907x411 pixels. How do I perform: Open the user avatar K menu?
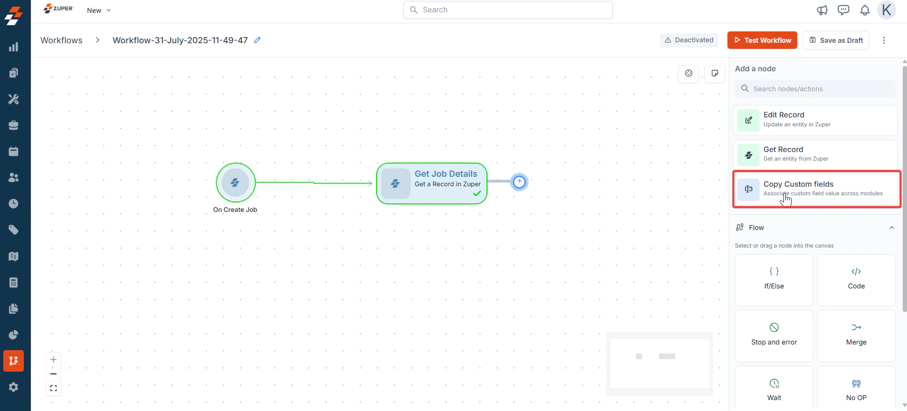coord(887,10)
